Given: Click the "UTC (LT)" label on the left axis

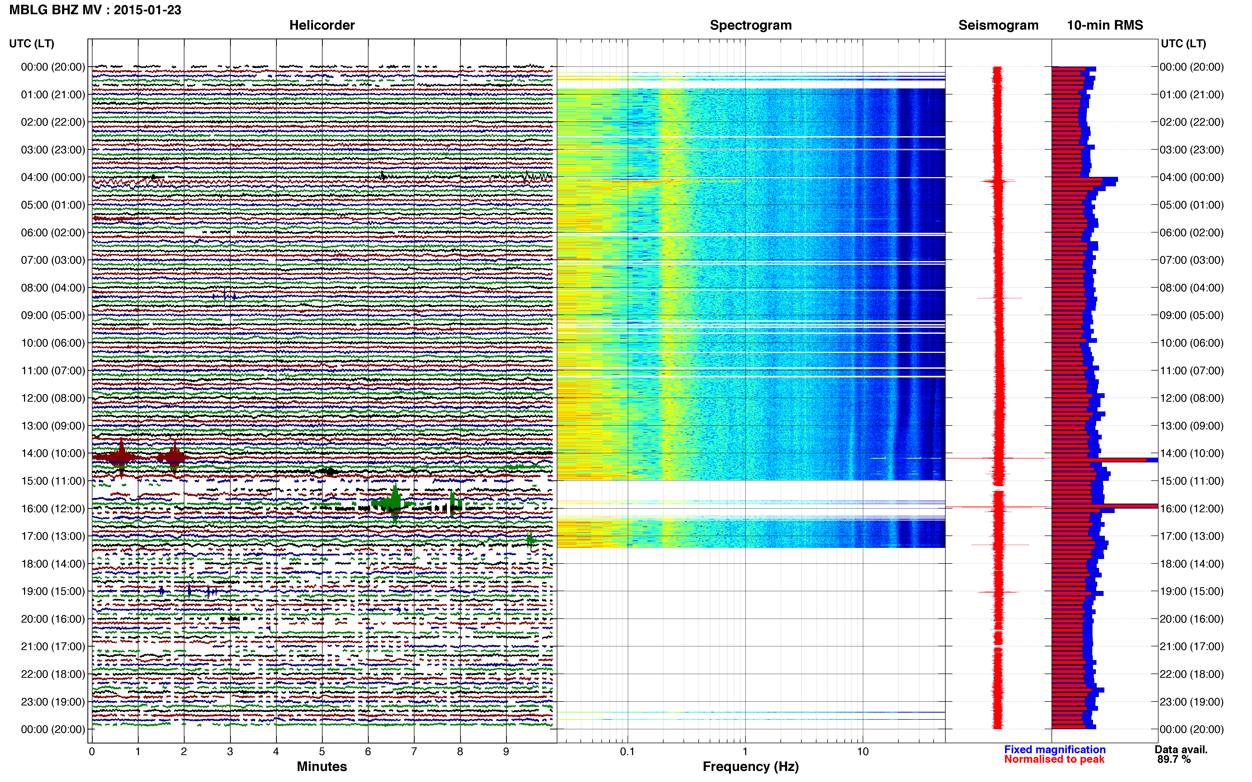Looking at the screenshot, I should click(x=32, y=44).
